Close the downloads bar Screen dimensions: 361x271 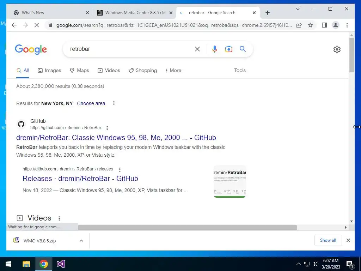(x=348, y=240)
